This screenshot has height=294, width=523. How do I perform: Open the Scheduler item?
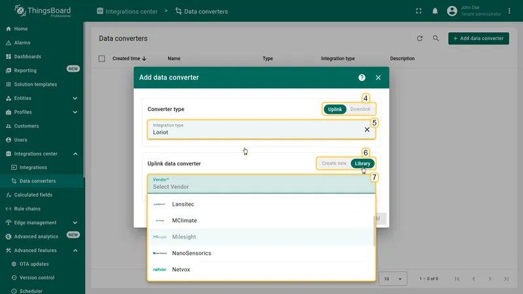coord(31,291)
